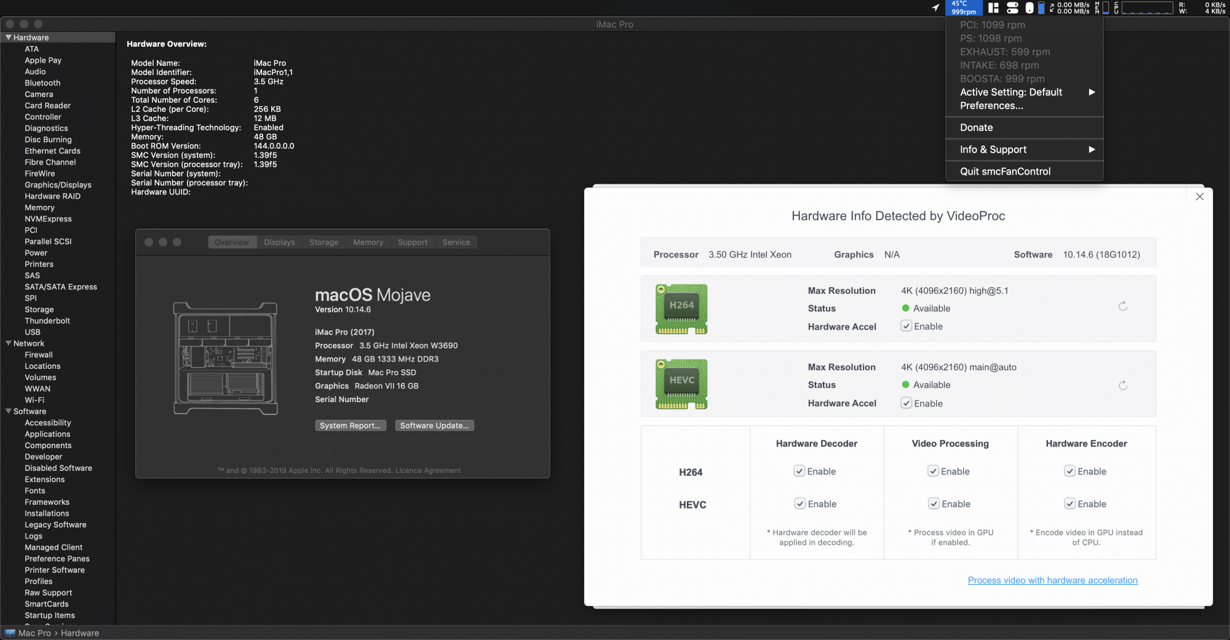The image size is (1230, 640).
Task: Toggle H264 Hardware Encoder Enable checkbox
Action: [1070, 471]
